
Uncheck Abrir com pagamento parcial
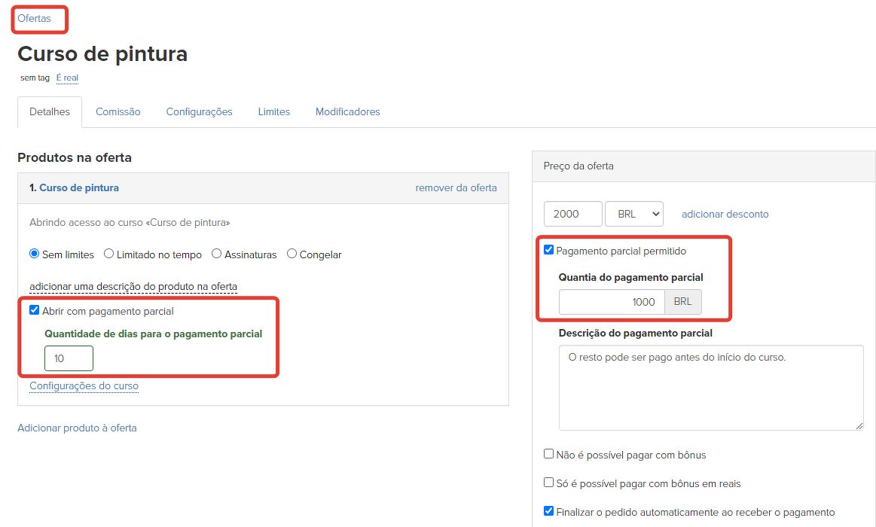34,310
